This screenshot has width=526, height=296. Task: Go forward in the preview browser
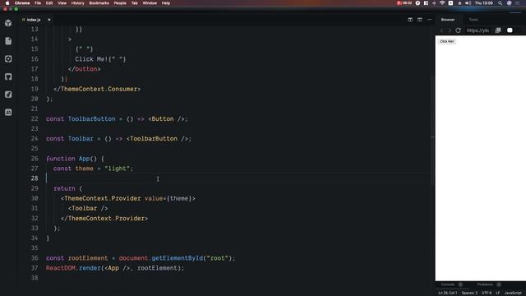coord(450,30)
